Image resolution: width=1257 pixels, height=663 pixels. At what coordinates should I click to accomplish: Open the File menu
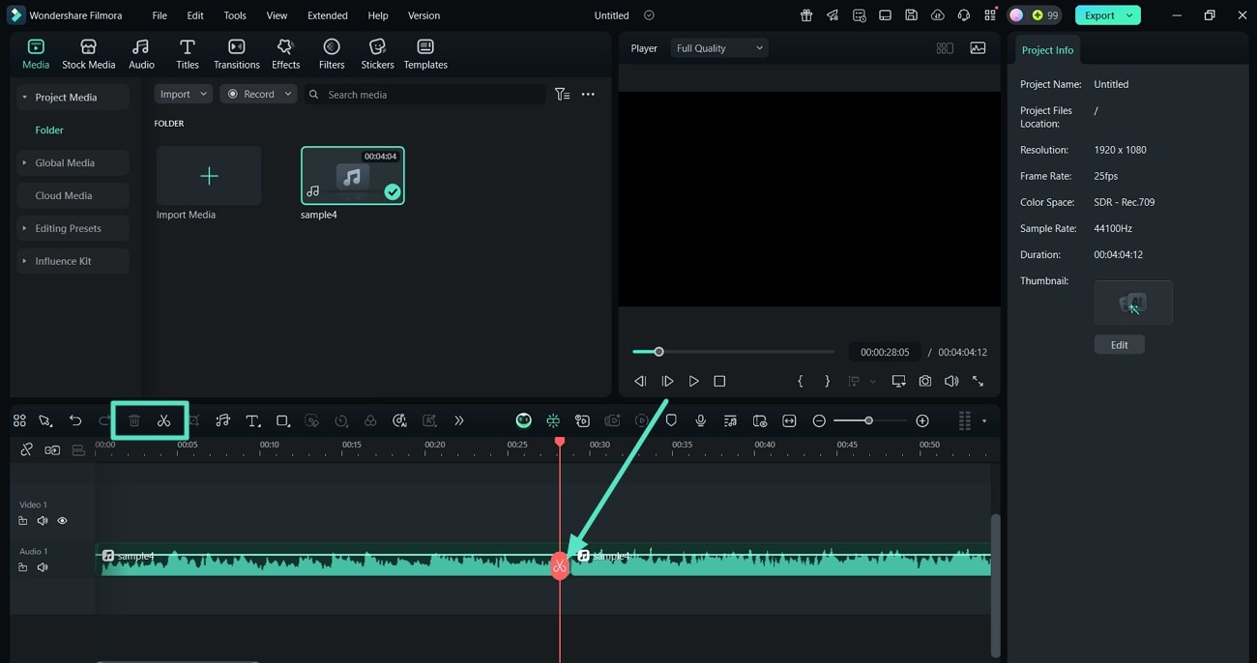click(160, 15)
